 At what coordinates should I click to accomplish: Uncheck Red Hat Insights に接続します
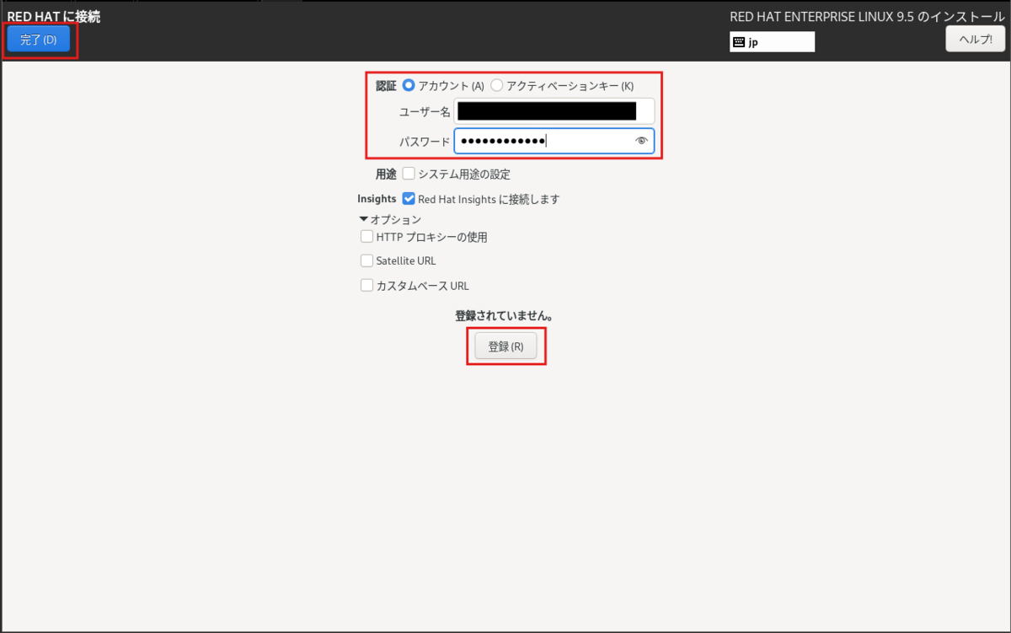click(409, 199)
